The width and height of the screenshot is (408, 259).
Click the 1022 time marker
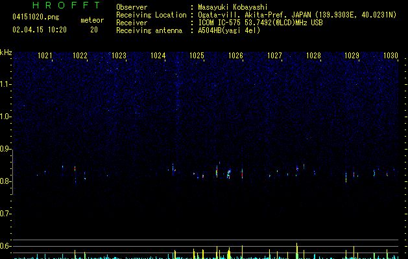(x=80, y=55)
